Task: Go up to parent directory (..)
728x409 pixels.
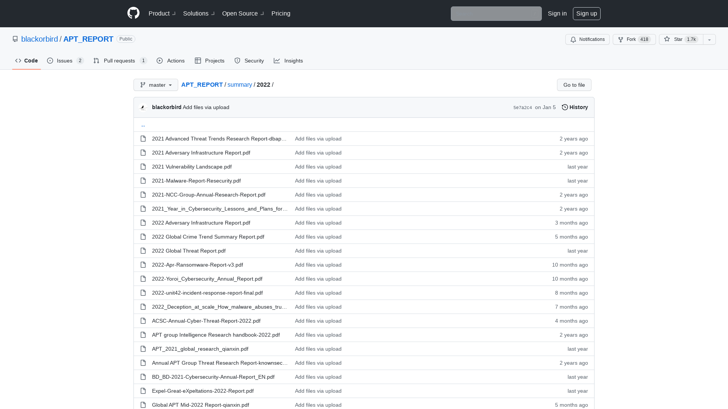Action: click(x=143, y=125)
